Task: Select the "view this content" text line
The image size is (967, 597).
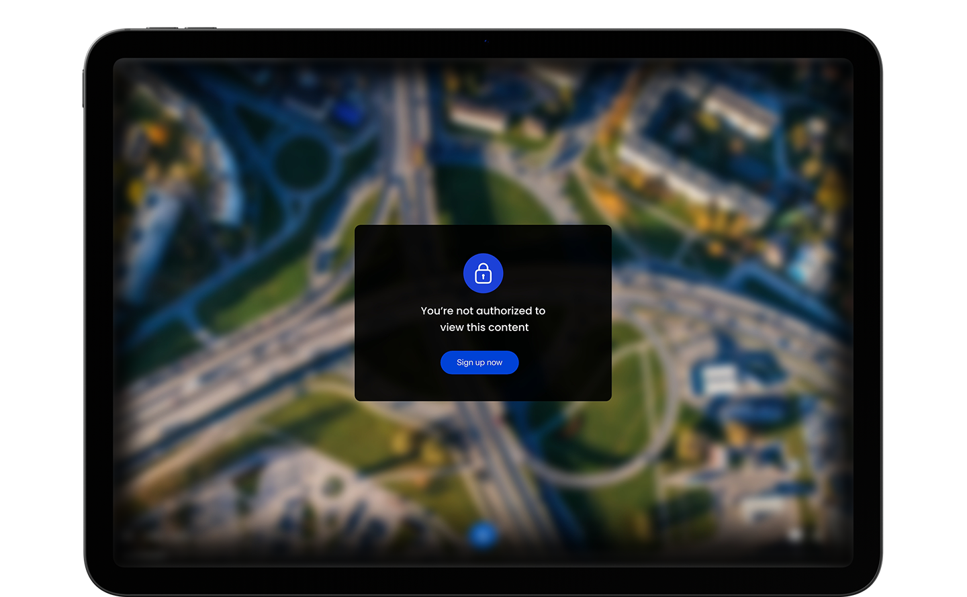Action: [484, 328]
